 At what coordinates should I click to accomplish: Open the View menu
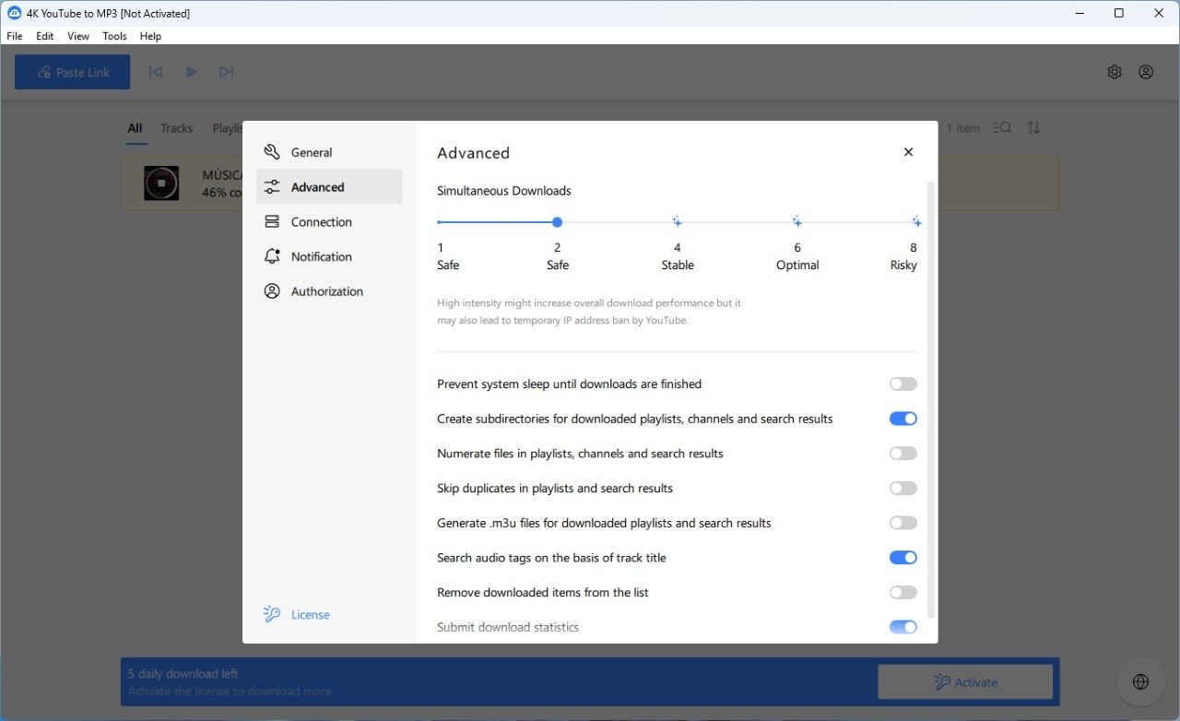coord(78,36)
